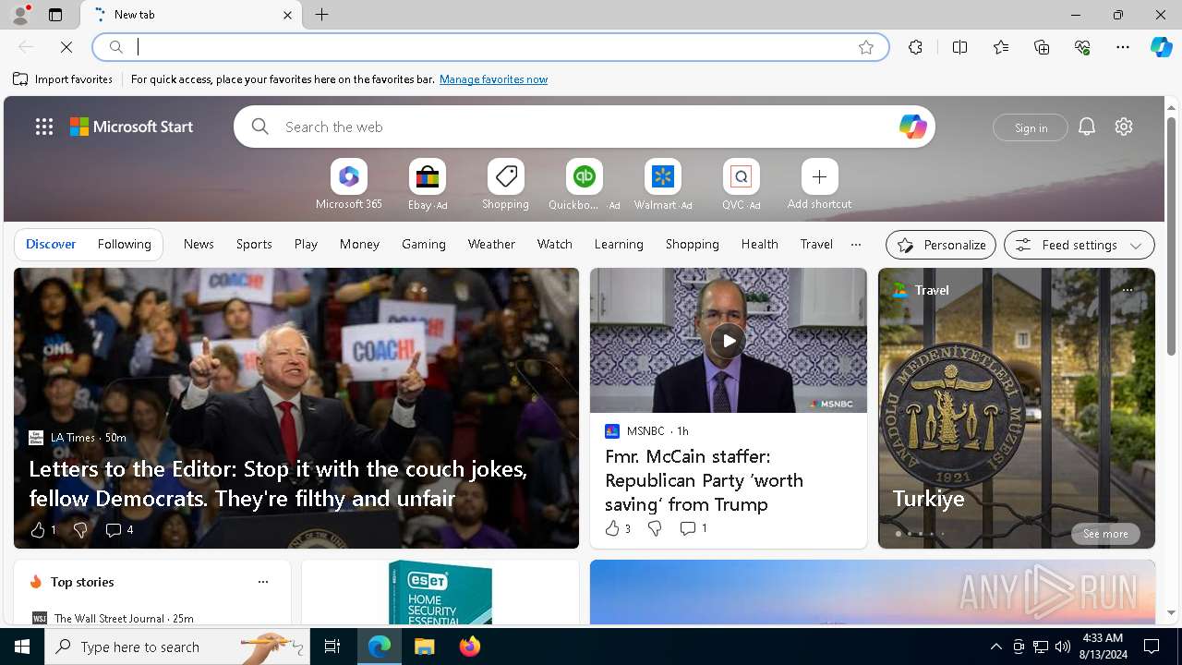Click Manage favorites now link
The image size is (1182, 665).
coord(493,79)
